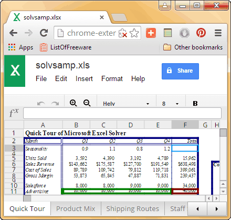Click the browser forward arrow

click(x=28, y=33)
